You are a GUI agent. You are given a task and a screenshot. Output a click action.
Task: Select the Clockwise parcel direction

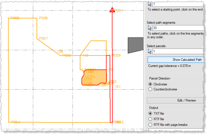point(150,84)
